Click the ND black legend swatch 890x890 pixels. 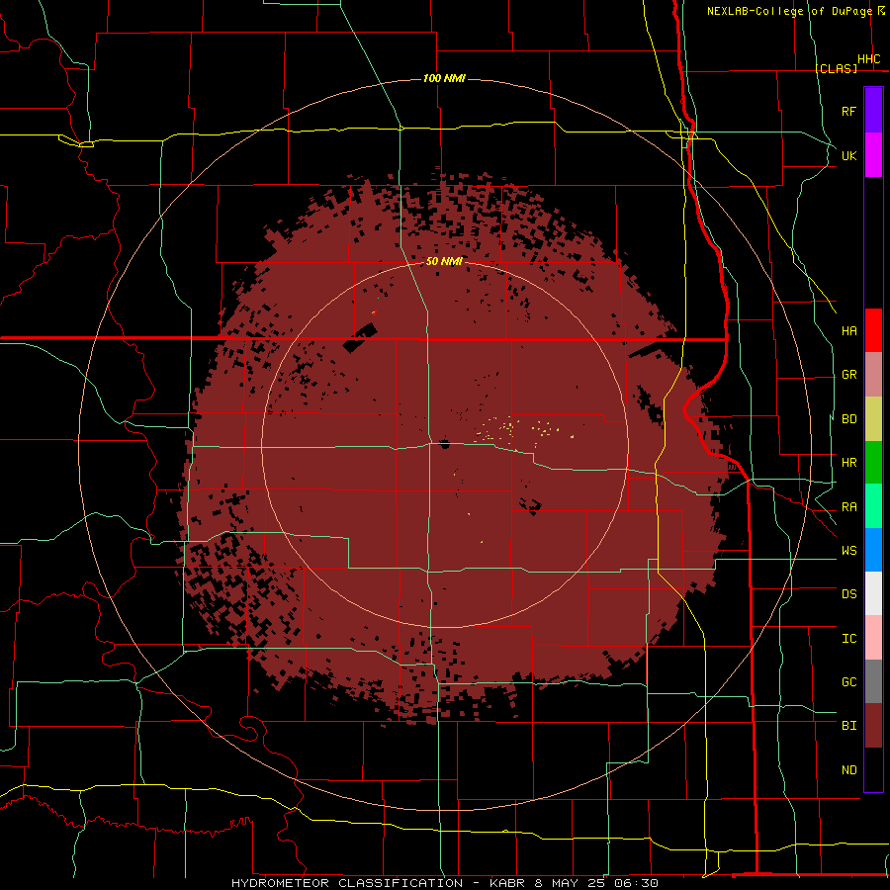(x=873, y=769)
